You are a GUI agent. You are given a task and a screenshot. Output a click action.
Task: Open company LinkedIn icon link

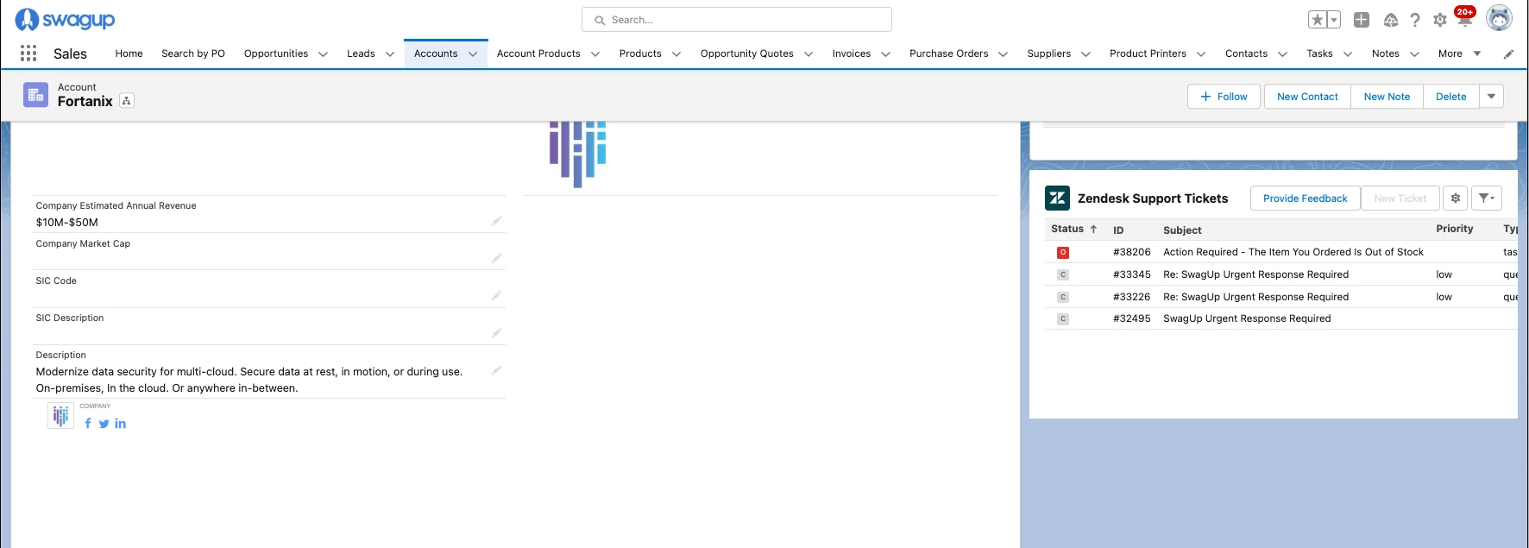coord(120,424)
